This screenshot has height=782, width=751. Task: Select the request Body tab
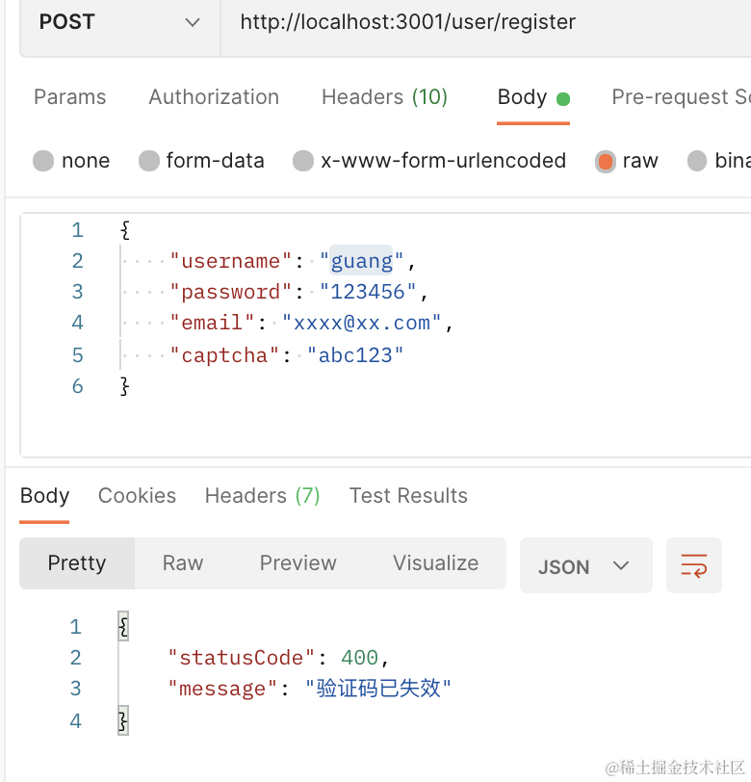pyautogui.click(x=523, y=97)
